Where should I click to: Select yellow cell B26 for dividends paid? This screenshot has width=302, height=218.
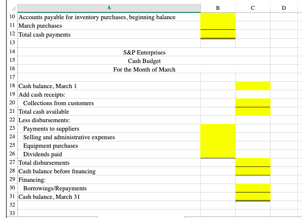pyautogui.click(x=218, y=154)
